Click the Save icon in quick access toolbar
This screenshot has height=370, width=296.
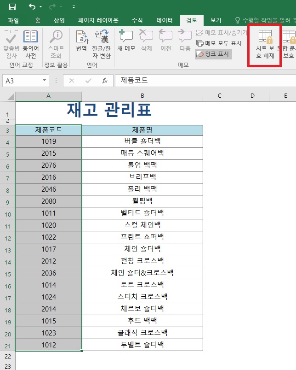(x=12, y=7)
